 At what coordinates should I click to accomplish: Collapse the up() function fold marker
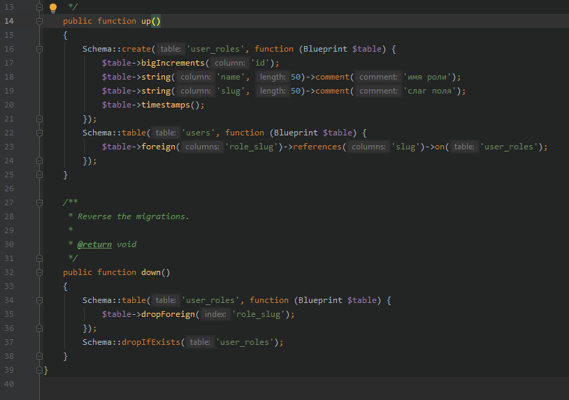coord(40,22)
